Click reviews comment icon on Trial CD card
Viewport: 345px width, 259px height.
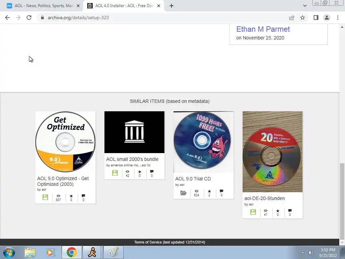221,191
